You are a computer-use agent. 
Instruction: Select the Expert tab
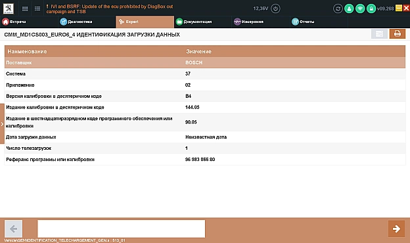pos(145,22)
